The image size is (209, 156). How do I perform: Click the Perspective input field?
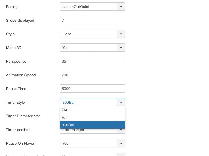pyautogui.click(x=92, y=61)
